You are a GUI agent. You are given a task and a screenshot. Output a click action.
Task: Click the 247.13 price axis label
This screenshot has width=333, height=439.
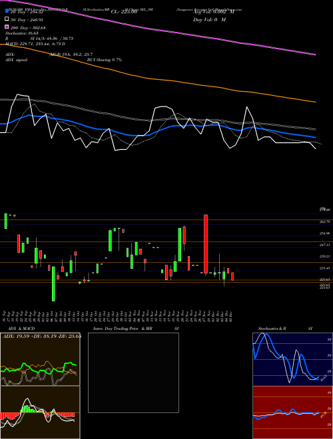(326, 245)
